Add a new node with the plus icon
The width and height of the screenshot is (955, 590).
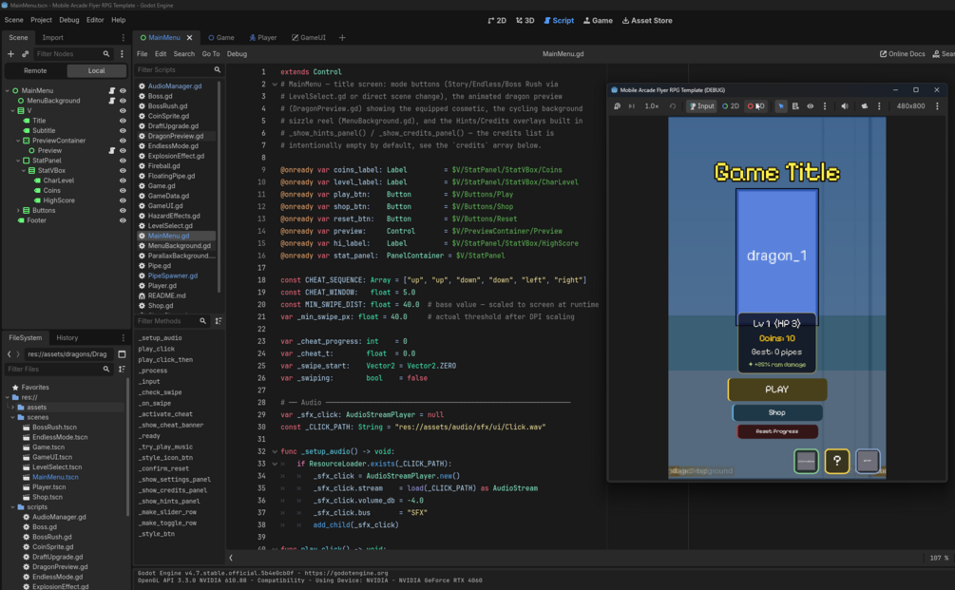10,54
